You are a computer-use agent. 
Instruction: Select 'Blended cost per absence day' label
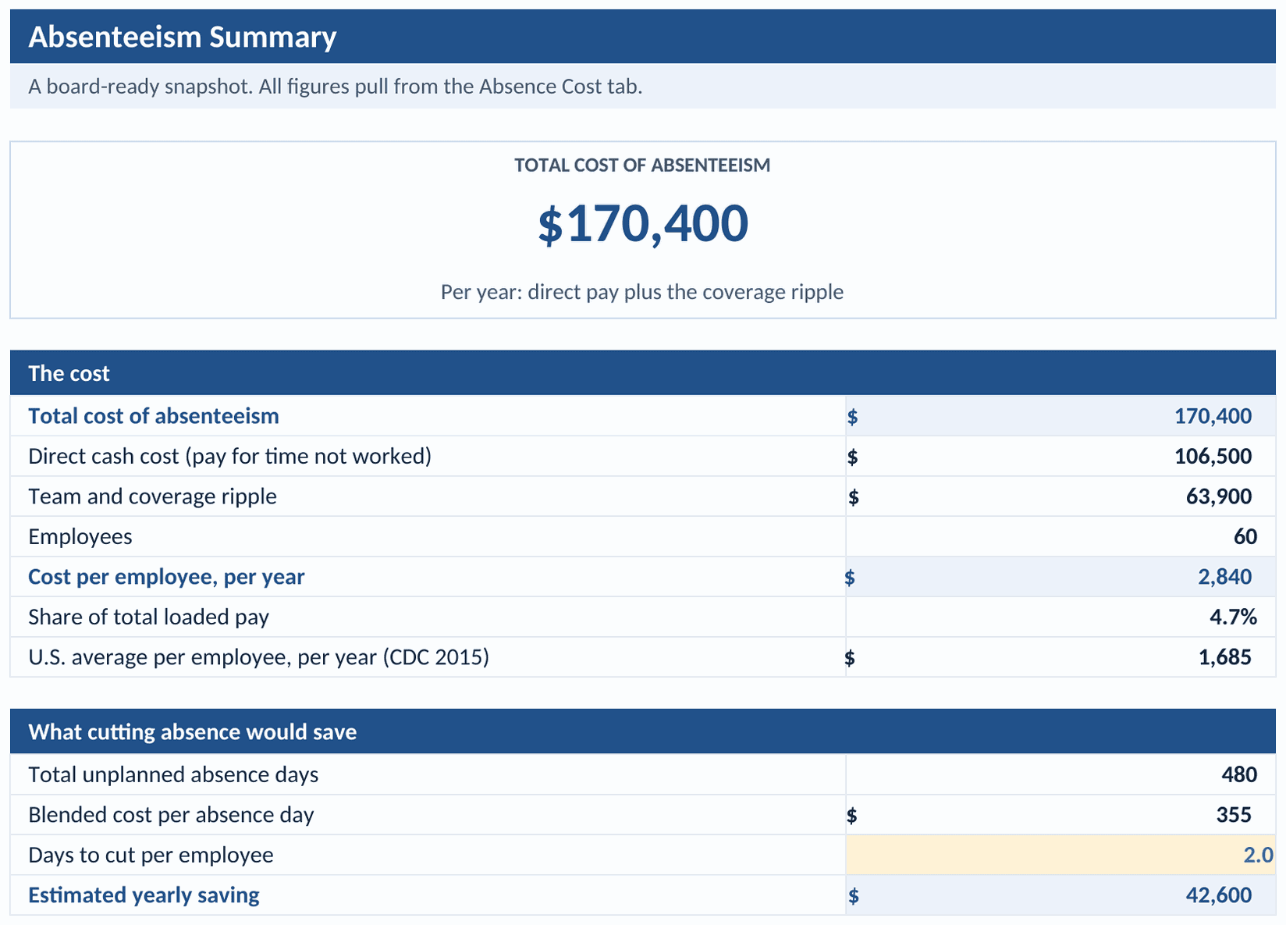(171, 815)
